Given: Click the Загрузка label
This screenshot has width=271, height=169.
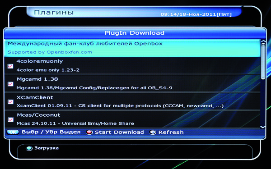Looking at the screenshot, I should click(x=47, y=148).
